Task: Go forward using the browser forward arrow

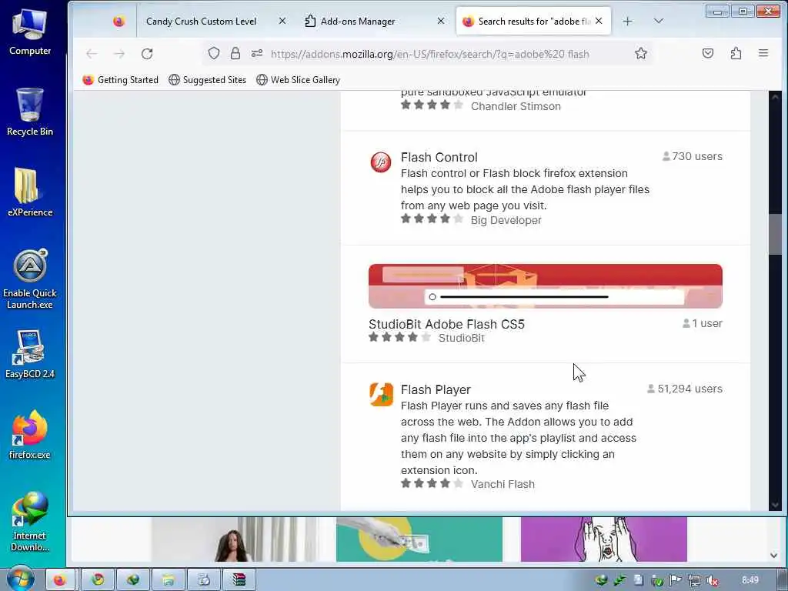Action: [119, 54]
